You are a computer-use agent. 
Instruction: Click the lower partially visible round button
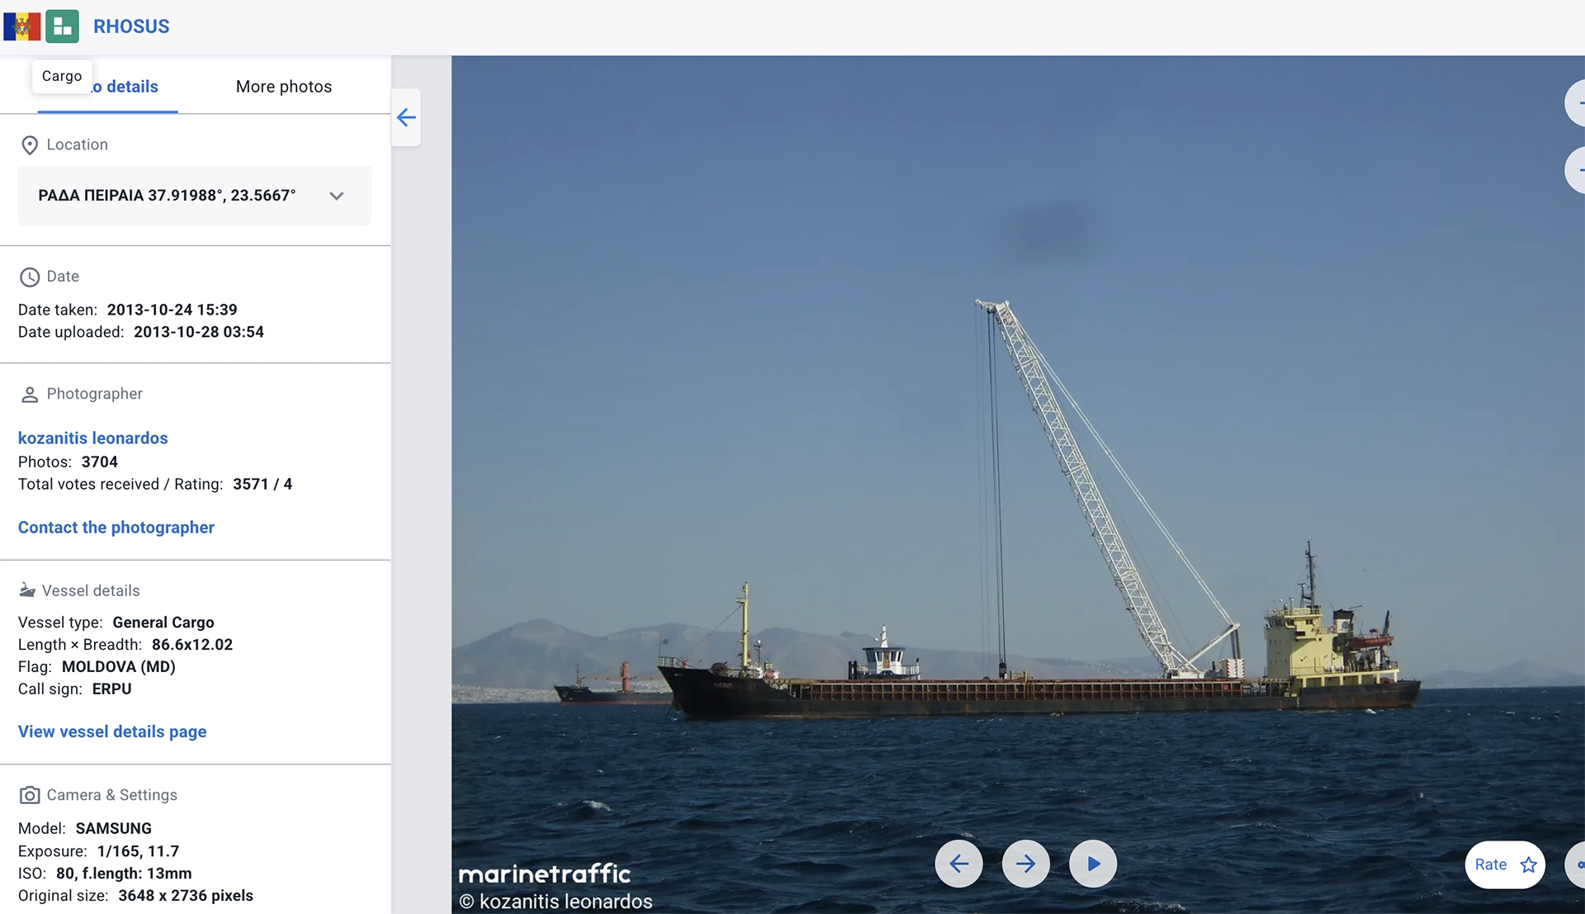(1575, 170)
